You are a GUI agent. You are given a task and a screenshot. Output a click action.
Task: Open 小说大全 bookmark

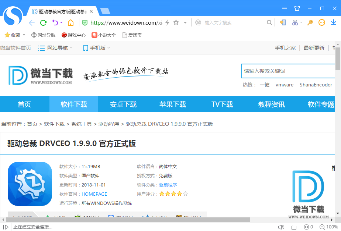coord(104,35)
